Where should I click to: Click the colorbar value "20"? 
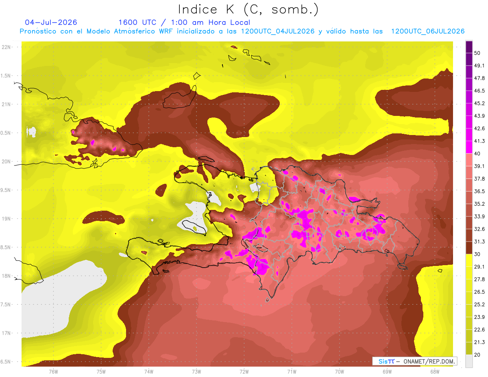pos(477,355)
